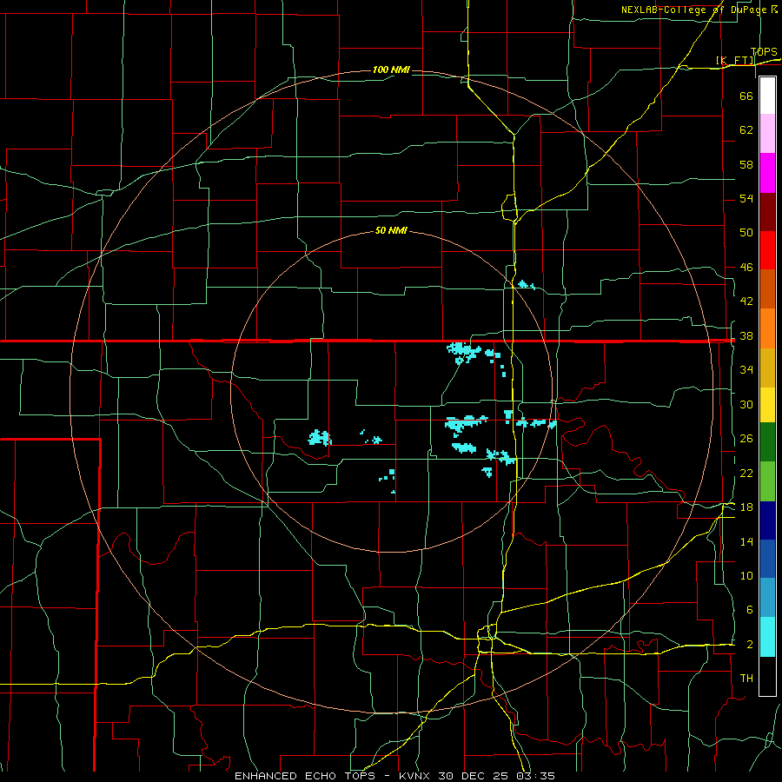Pick the magenta color in the legend
782x782 pixels.
pos(767,173)
